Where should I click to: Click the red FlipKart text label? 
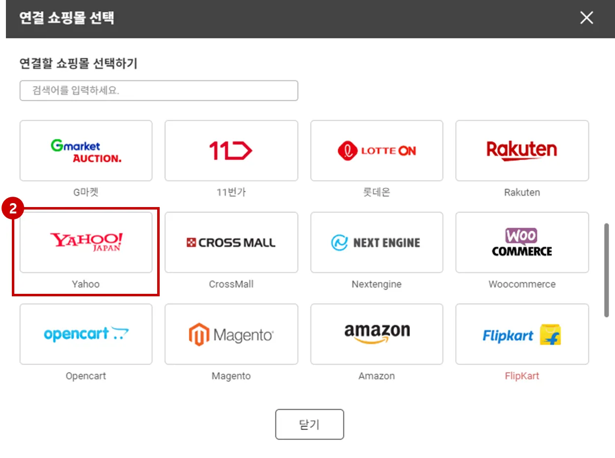tap(522, 376)
